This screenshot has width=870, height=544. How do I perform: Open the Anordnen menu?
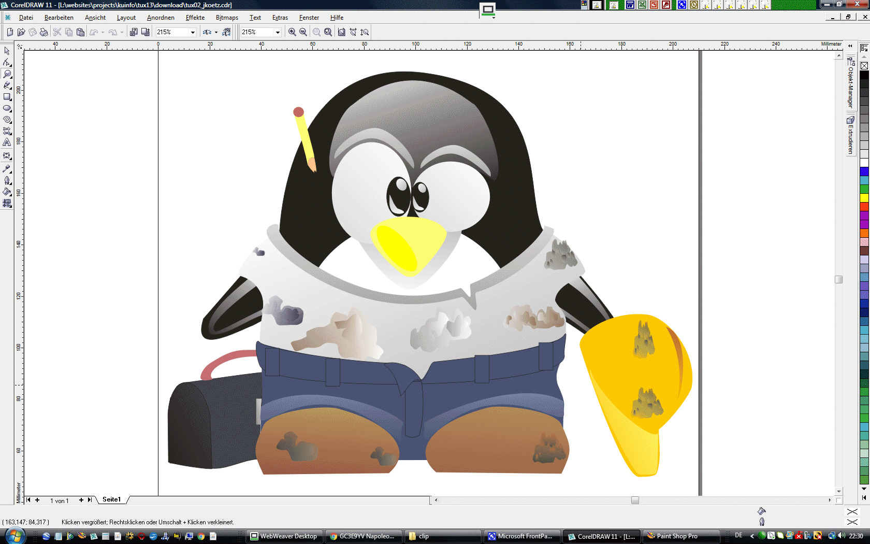coord(161,18)
